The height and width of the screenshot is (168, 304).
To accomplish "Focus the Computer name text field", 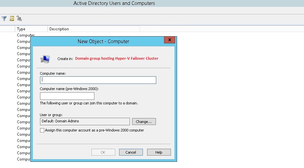I will [x=98, y=80].
